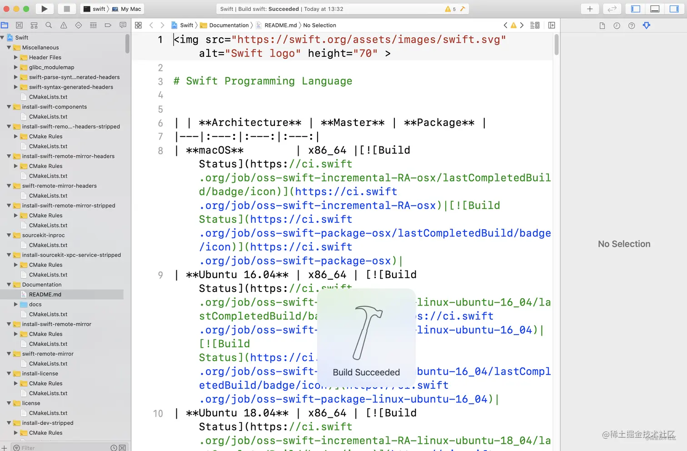
Task: Toggle the navigator panel visibility
Action: coord(636,9)
